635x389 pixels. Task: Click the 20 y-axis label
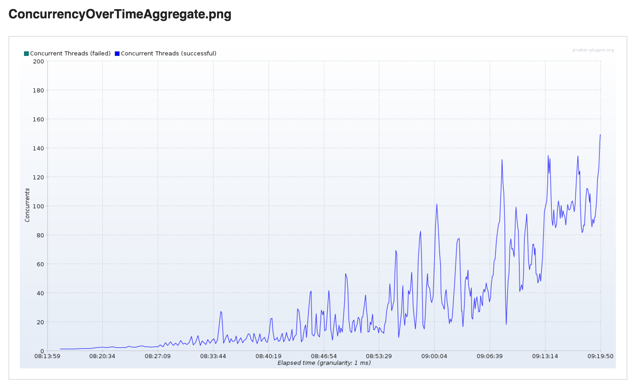(x=40, y=322)
